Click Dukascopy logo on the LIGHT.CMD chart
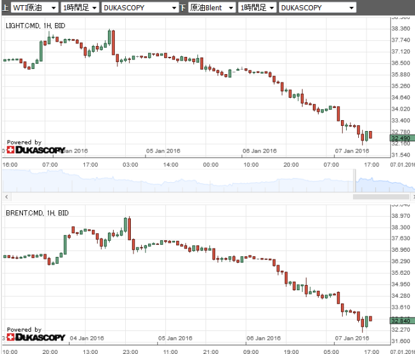This screenshot has height=354, width=415. 36,150
